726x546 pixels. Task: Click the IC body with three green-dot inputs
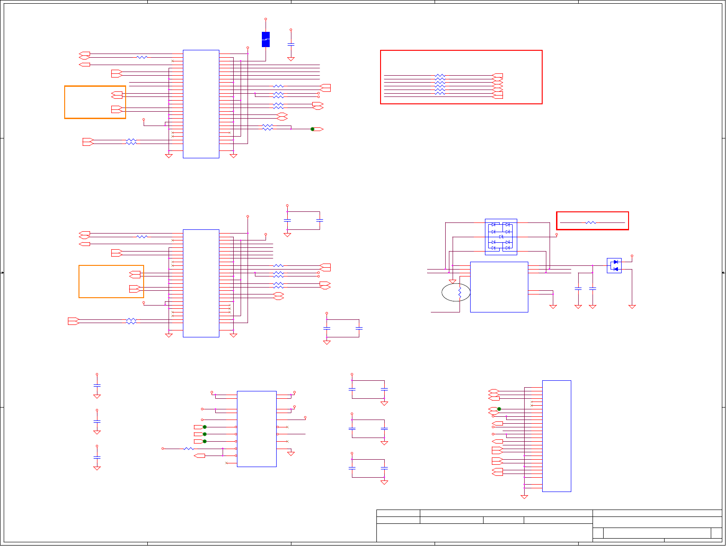point(257,429)
